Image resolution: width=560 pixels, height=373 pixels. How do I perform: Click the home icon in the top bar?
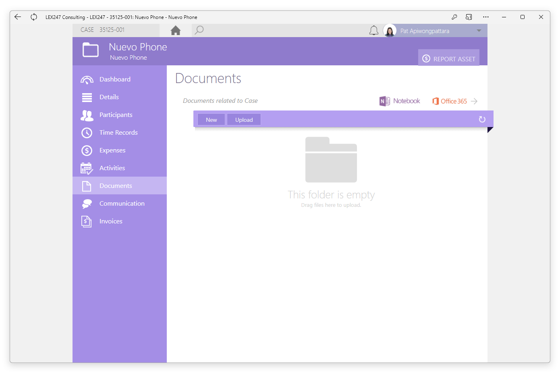(x=176, y=30)
